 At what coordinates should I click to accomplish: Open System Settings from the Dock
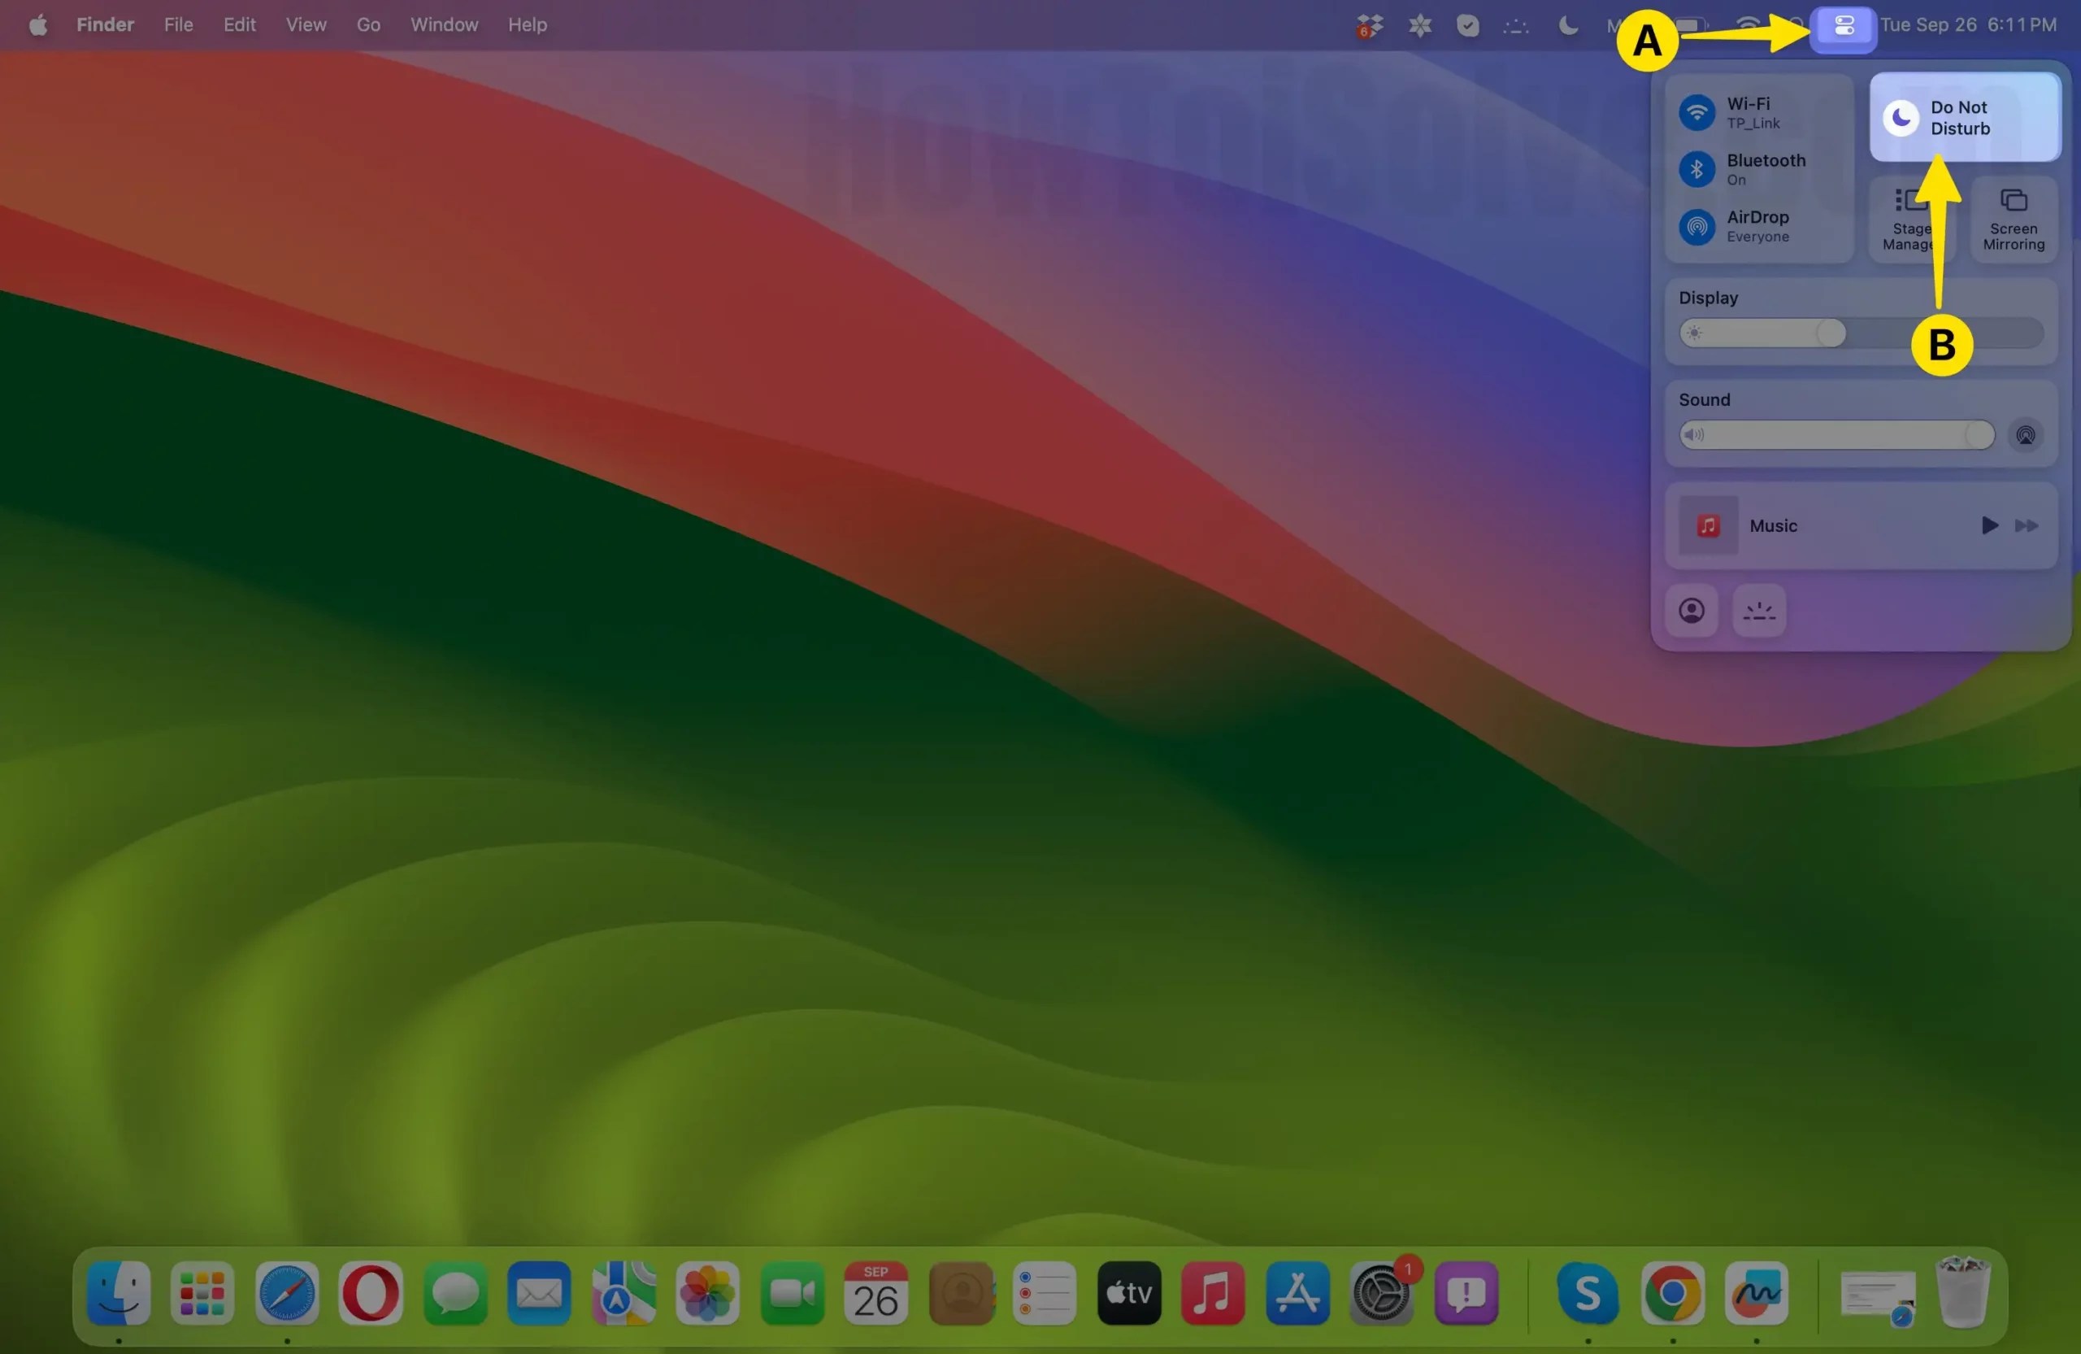point(1381,1295)
